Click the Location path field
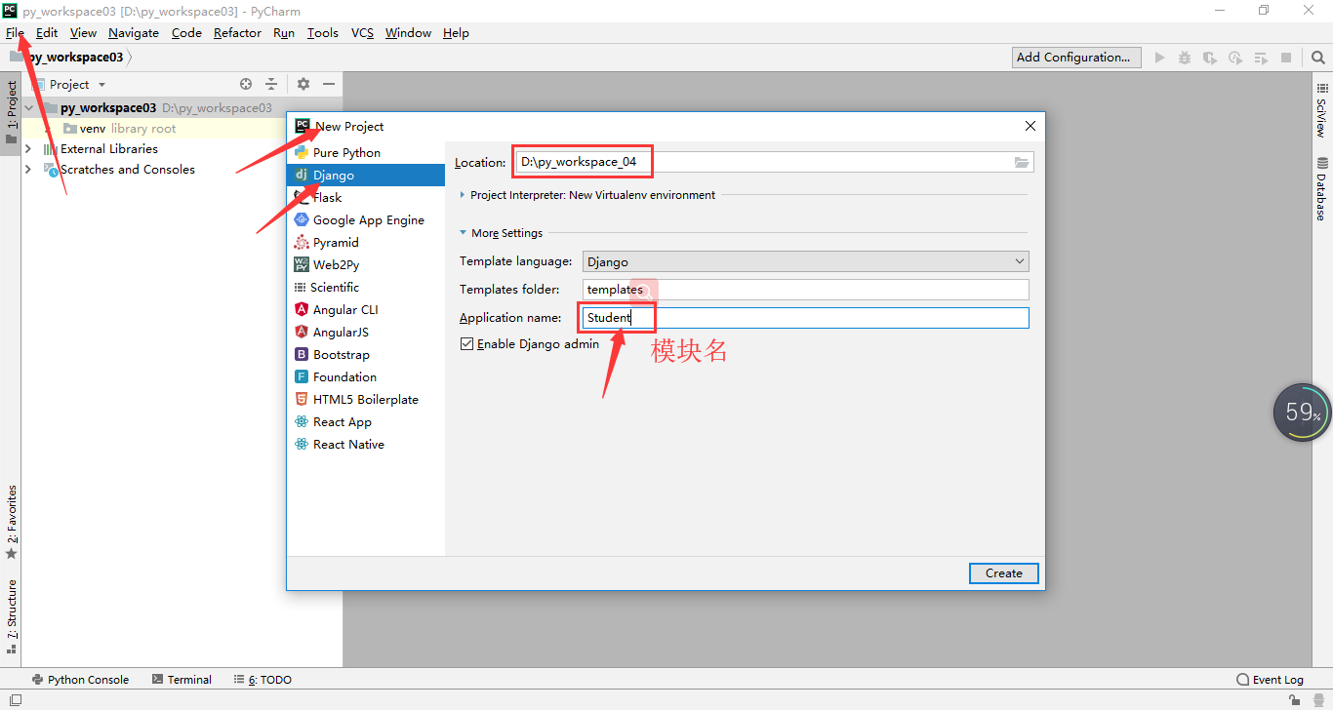Viewport: 1333px width, 710px height. (x=774, y=163)
